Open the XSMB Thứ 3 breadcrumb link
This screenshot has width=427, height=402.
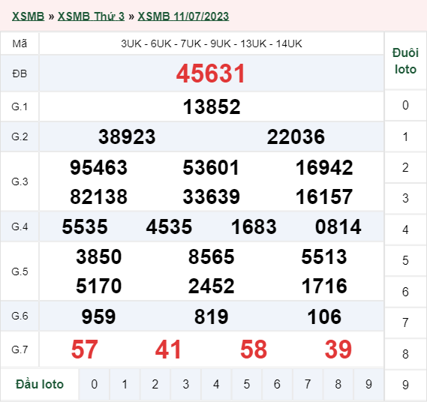click(x=91, y=16)
